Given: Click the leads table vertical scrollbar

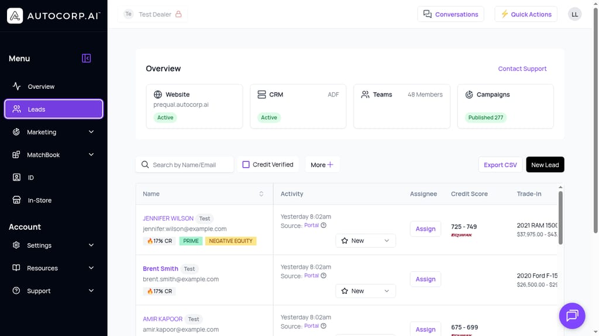Looking at the screenshot, I should click(x=560, y=217).
